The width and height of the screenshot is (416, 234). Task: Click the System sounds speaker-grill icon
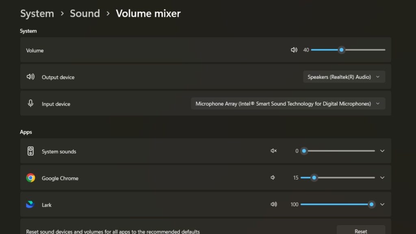click(x=30, y=150)
